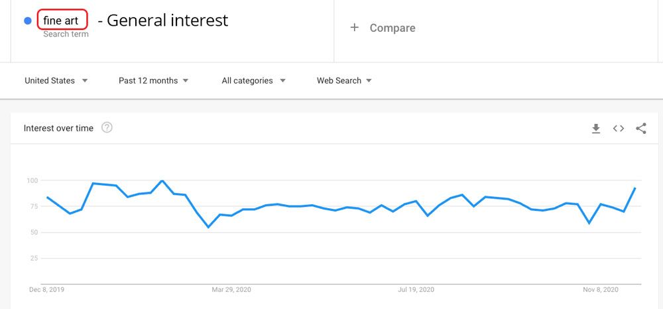Open the United States region dropdown
The image size is (663, 309).
click(56, 80)
